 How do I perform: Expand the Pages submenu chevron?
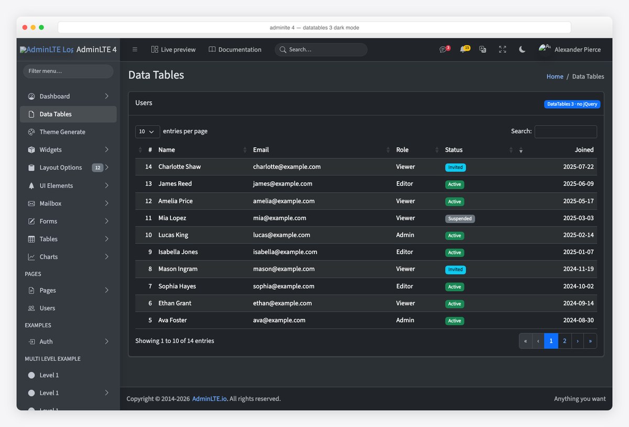click(x=106, y=290)
